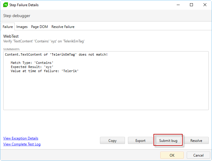The width and height of the screenshot is (212, 161).
Task: Click the Resolve button
Action: (196, 140)
